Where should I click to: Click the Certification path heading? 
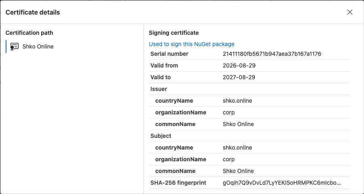tap(29, 33)
